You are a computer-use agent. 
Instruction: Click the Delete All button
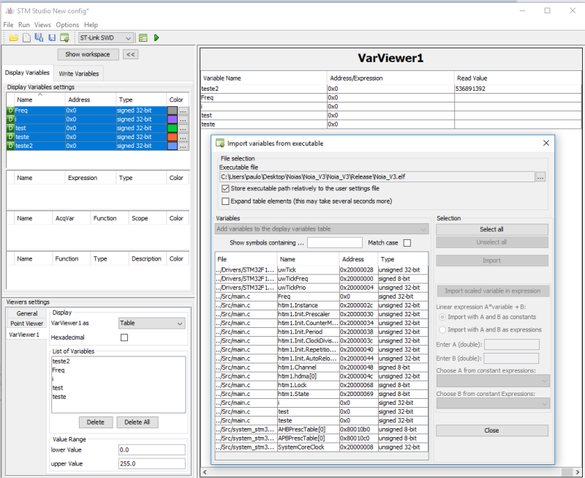click(137, 422)
